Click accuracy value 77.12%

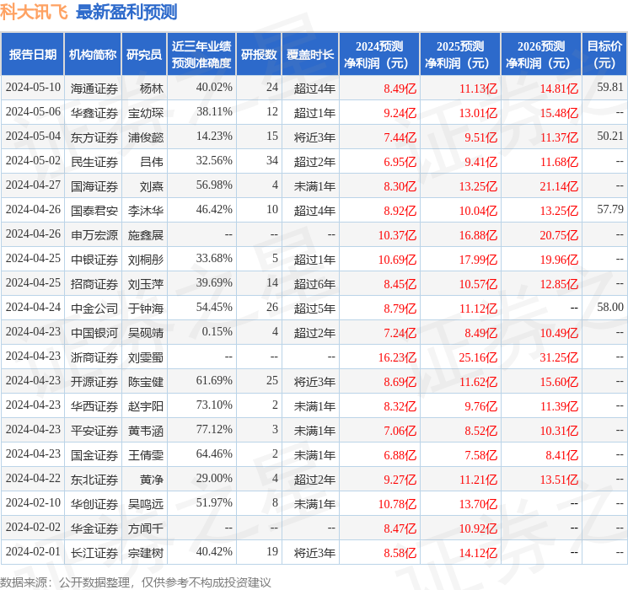(214, 429)
